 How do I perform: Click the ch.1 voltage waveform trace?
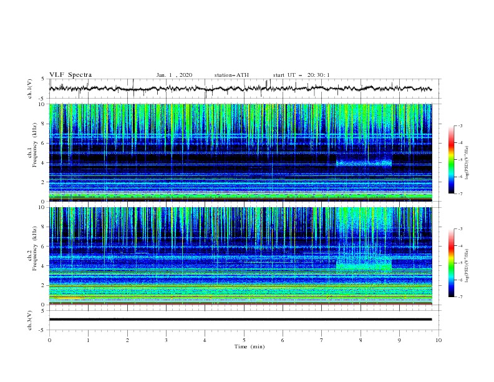(240, 89)
